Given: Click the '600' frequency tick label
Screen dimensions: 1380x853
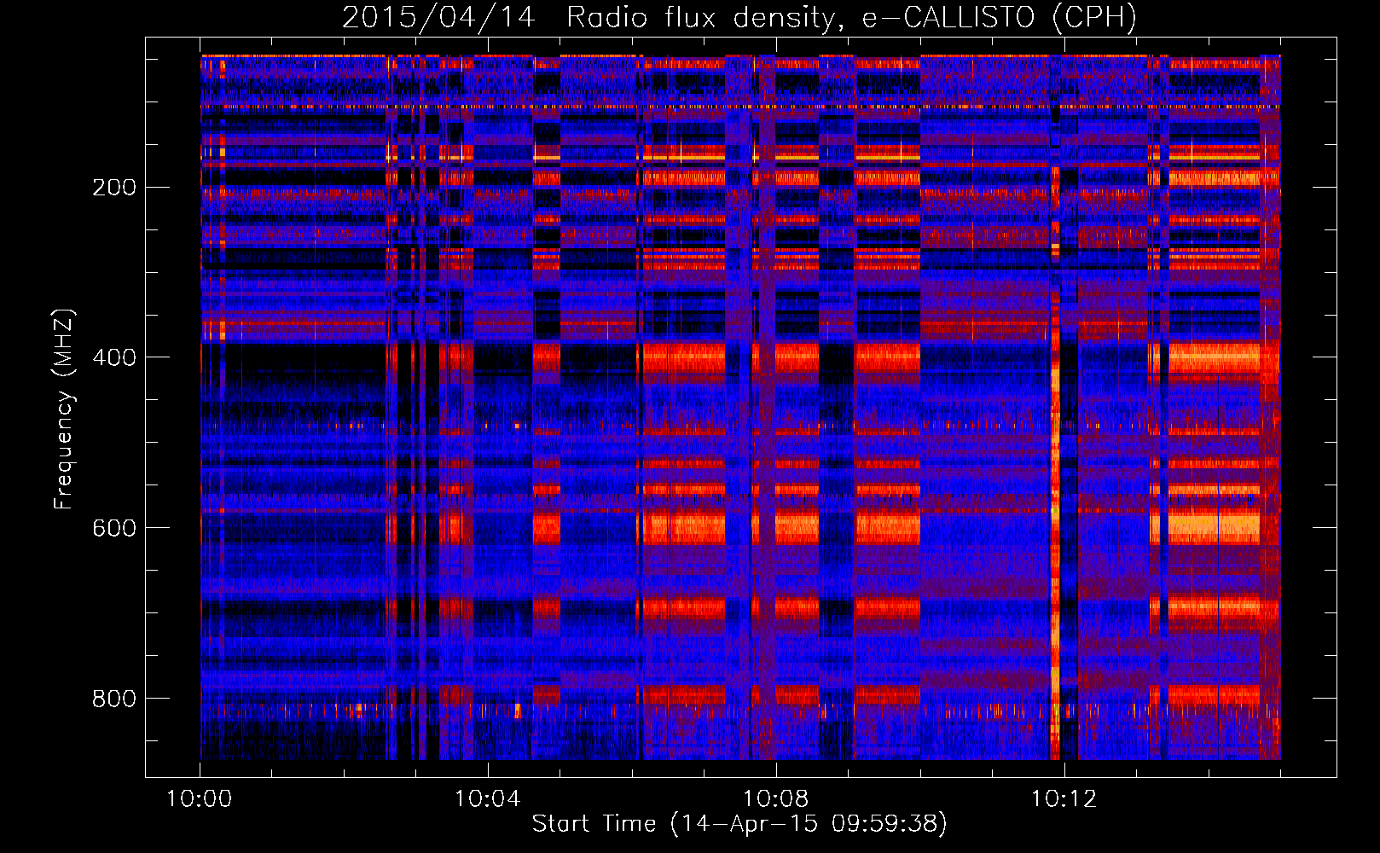Looking at the screenshot, I should click(113, 529).
